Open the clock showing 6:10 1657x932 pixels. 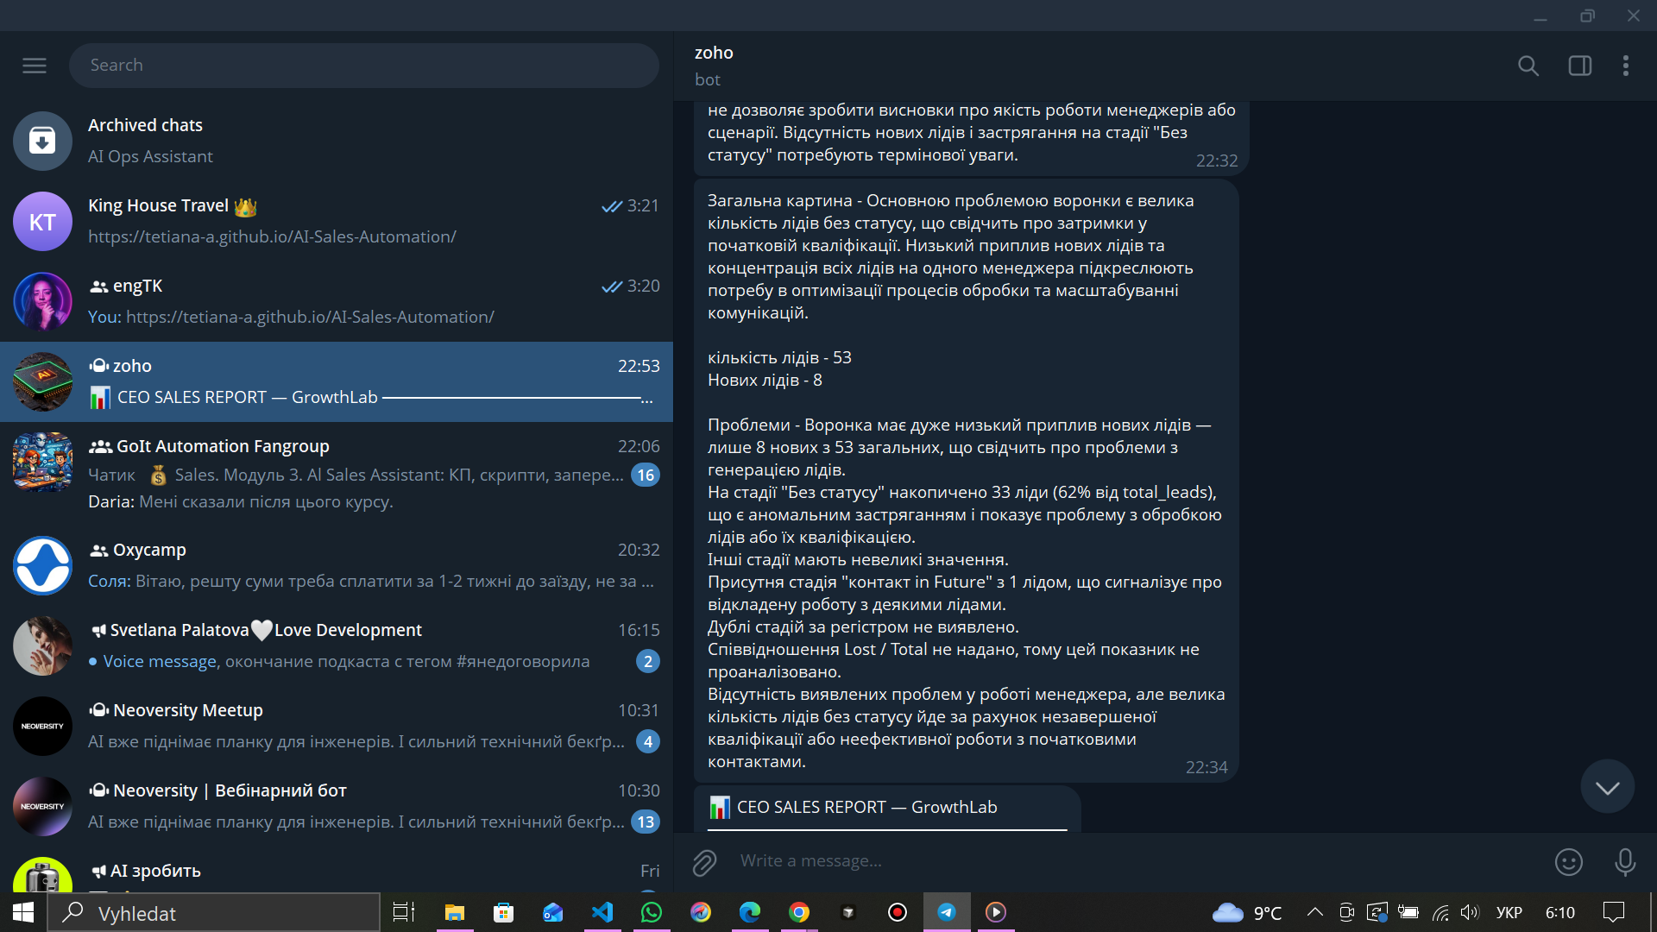(1560, 912)
